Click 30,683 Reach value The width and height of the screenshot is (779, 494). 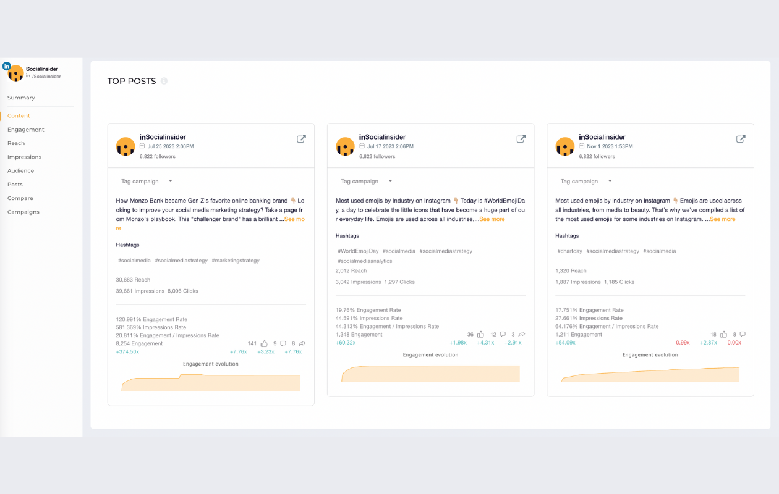click(x=133, y=280)
